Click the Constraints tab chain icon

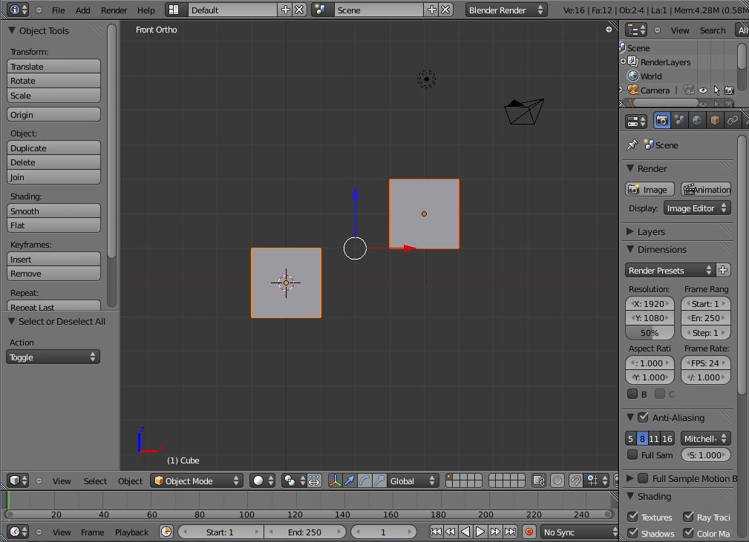pyautogui.click(x=733, y=120)
